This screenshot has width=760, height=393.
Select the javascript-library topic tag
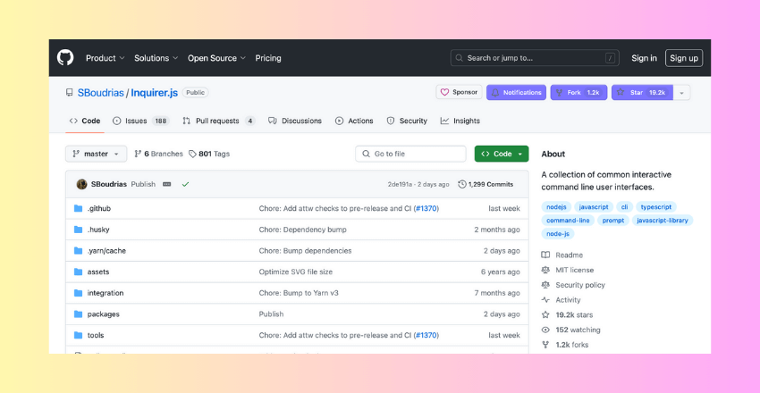click(x=663, y=221)
